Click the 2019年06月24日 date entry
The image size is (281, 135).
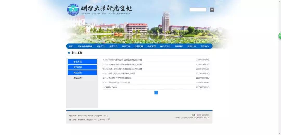[203, 60]
